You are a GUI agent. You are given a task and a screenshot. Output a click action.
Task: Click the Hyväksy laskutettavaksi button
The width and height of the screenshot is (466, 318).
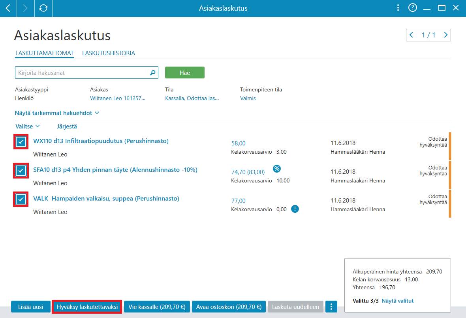87,307
